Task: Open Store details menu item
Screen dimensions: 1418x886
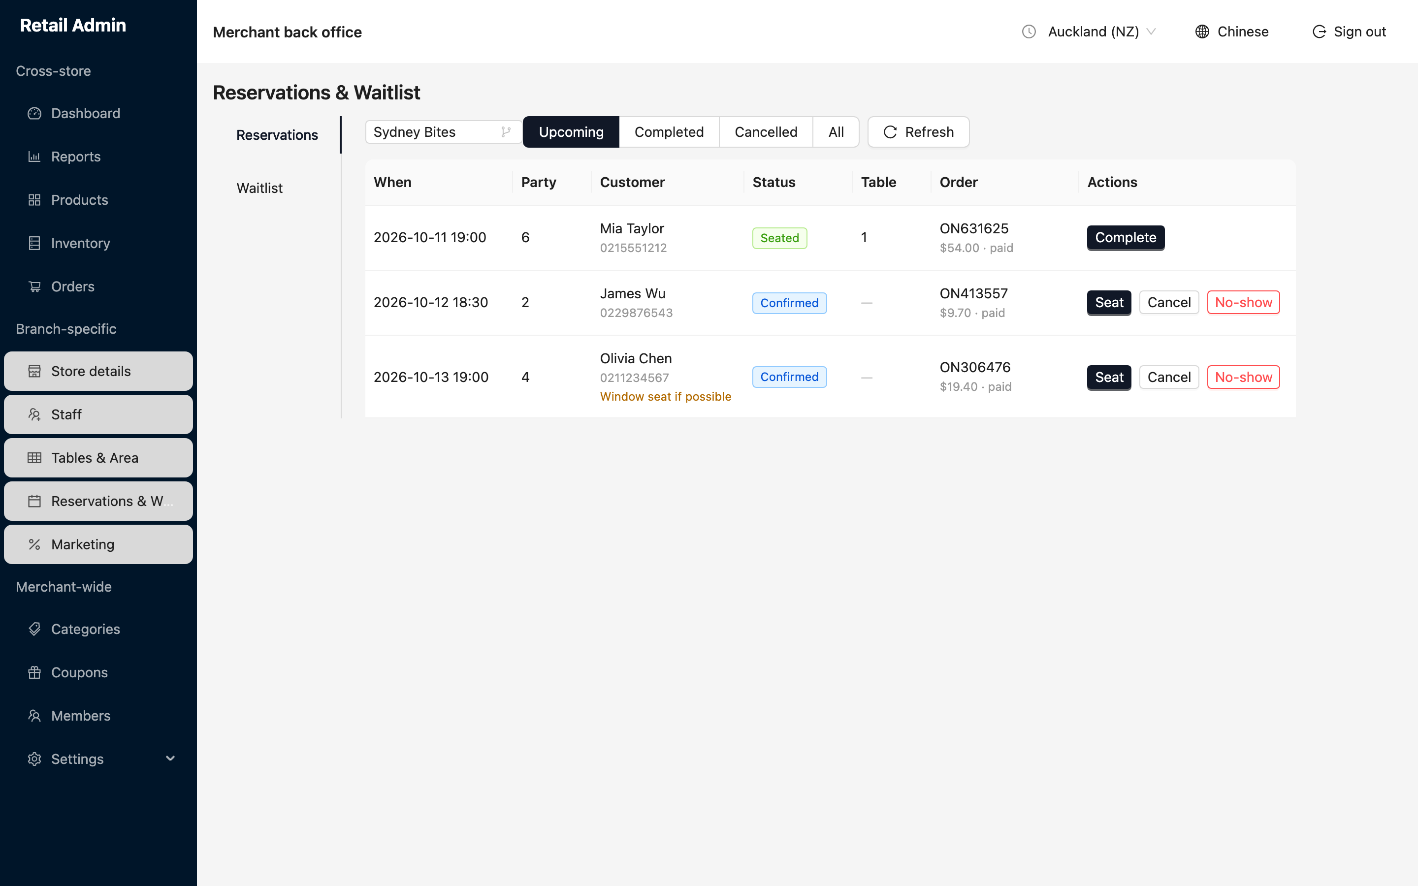Action: click(x=98, y=371)
